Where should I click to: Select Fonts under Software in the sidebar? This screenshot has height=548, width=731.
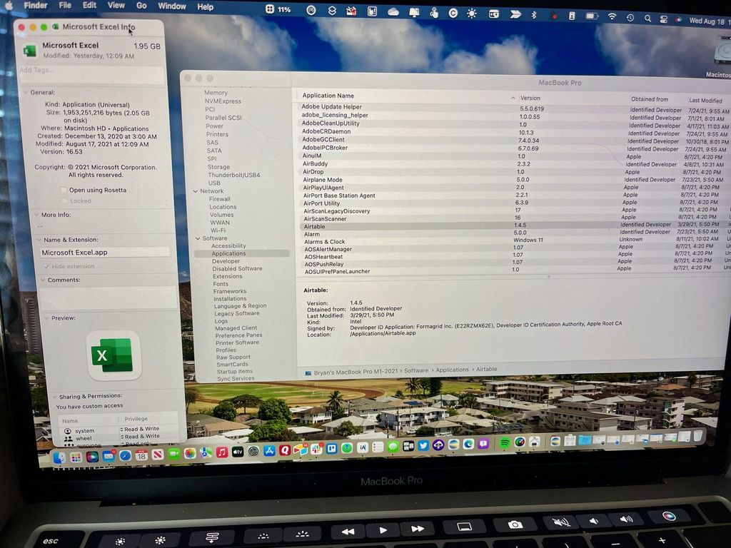221,284
